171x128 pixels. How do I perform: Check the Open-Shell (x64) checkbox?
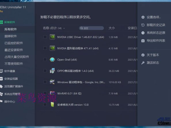coord(45,59)
